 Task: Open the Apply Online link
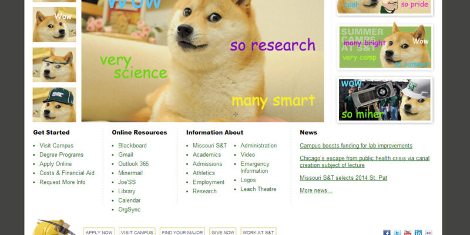click(x=56, y=164)
